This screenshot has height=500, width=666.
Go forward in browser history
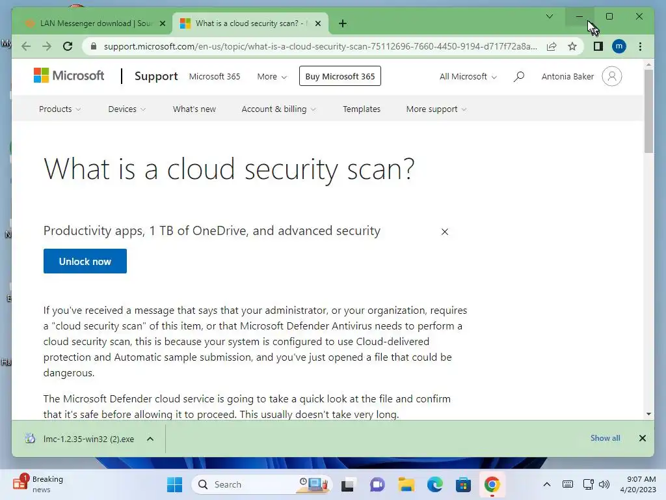tap(47, 46)
